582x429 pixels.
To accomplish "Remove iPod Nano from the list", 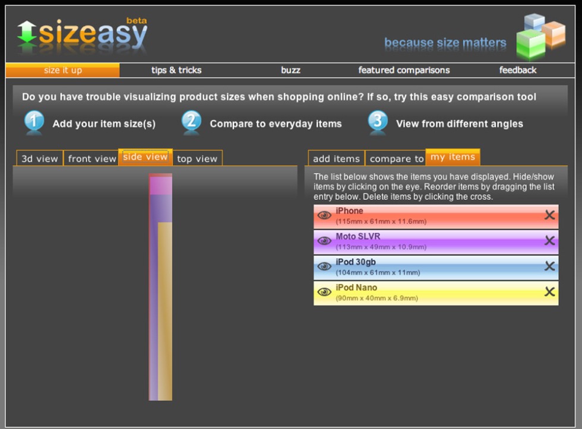I will click(549, 292).
